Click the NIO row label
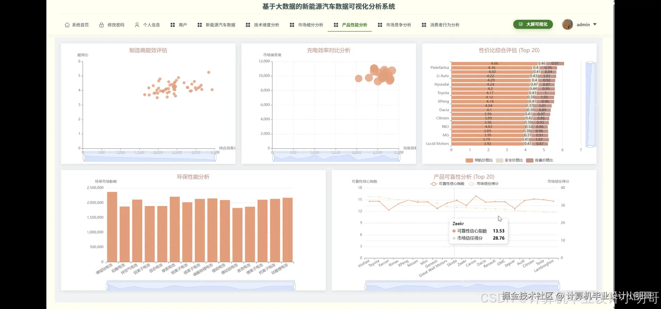 point(445,127)
